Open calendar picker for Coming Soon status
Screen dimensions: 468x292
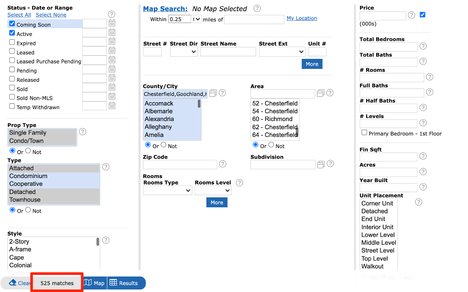(112, 23)
